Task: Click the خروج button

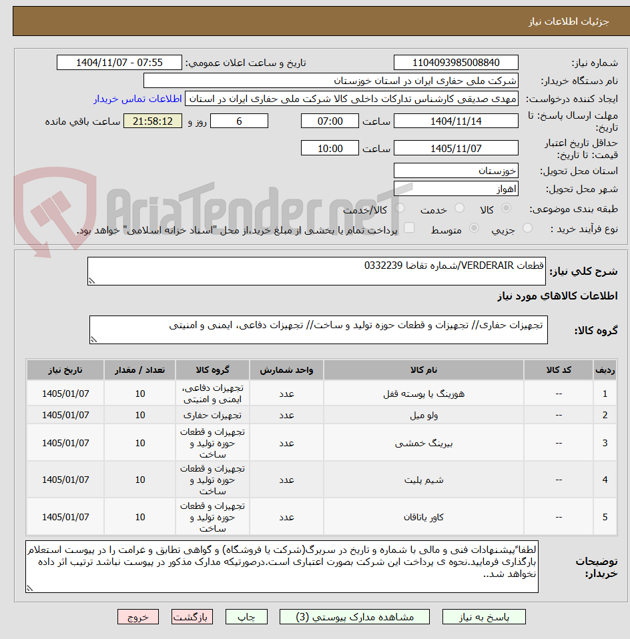Action: coord(138,616)
